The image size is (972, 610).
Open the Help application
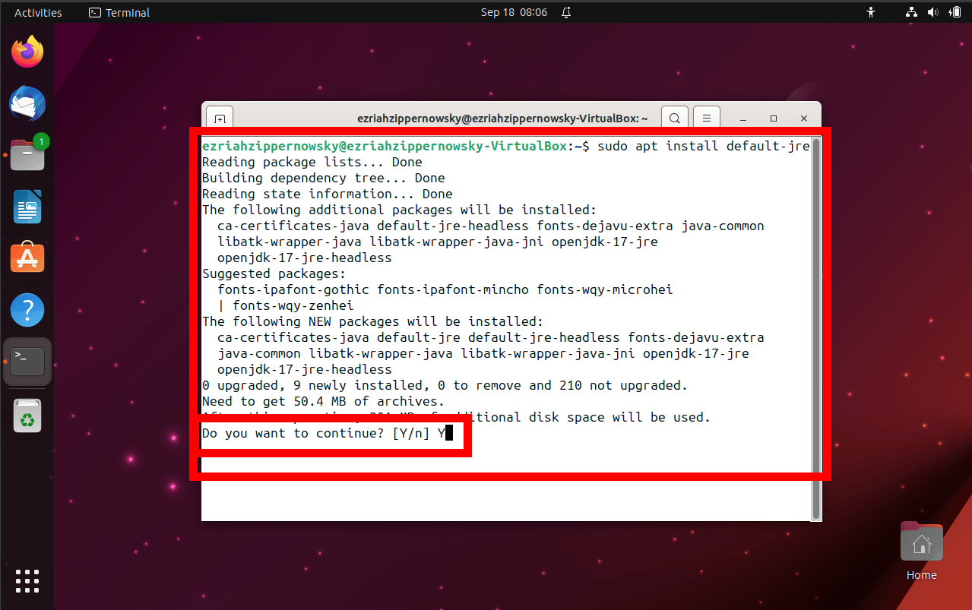point(27,309)
